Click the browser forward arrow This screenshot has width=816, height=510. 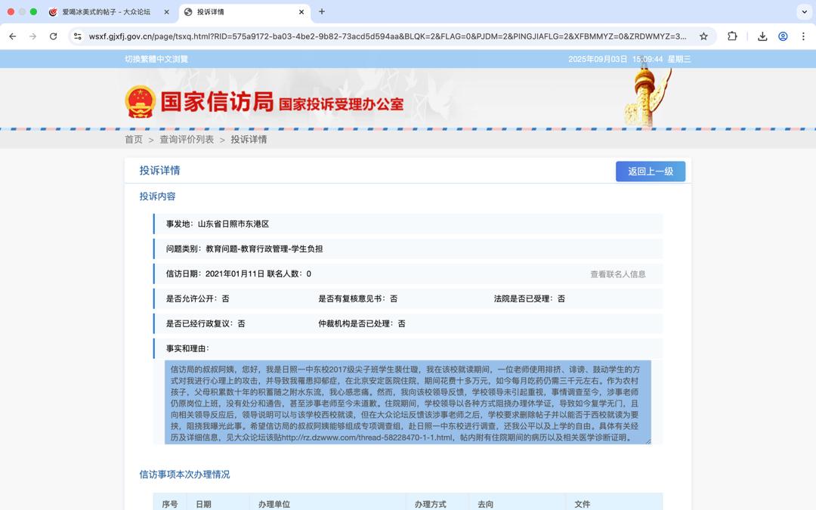[32, 36]
